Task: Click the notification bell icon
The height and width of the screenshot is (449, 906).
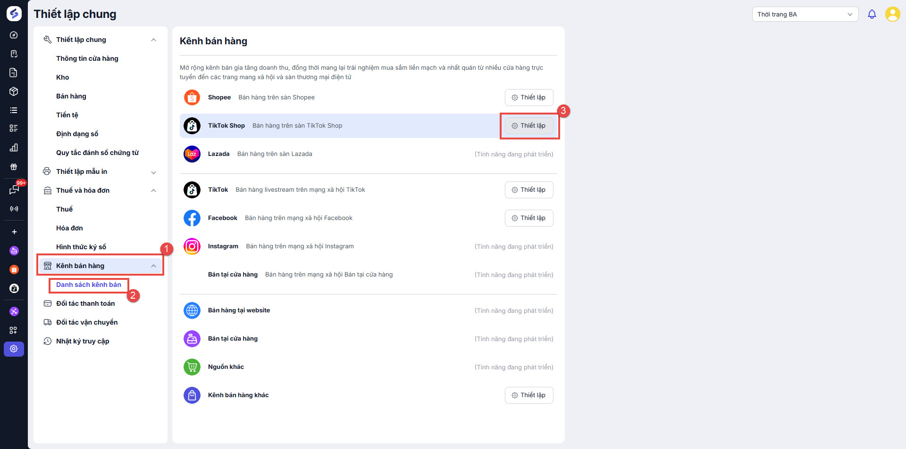Action: (x=872, y=14)
